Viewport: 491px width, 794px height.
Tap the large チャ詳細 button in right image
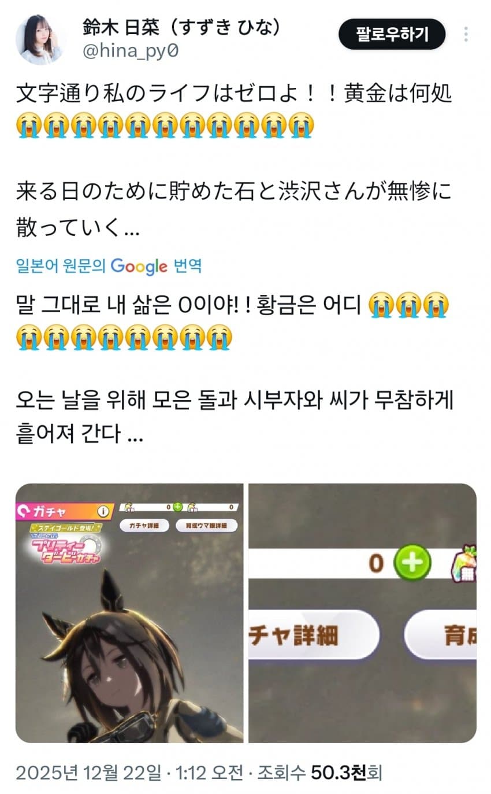point(314,634)
